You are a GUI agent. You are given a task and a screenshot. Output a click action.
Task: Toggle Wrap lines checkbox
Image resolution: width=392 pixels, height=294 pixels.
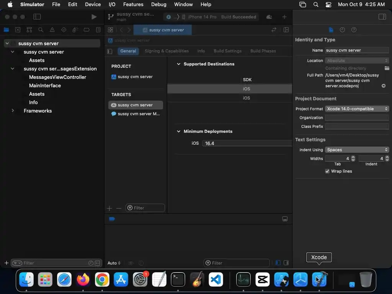click(x=327, y=171)
